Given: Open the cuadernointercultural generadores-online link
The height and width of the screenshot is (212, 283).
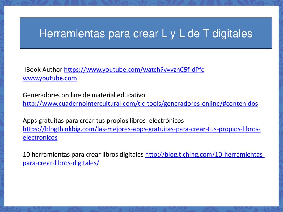Looking at the screenshot, I should (x=140, y=104).
